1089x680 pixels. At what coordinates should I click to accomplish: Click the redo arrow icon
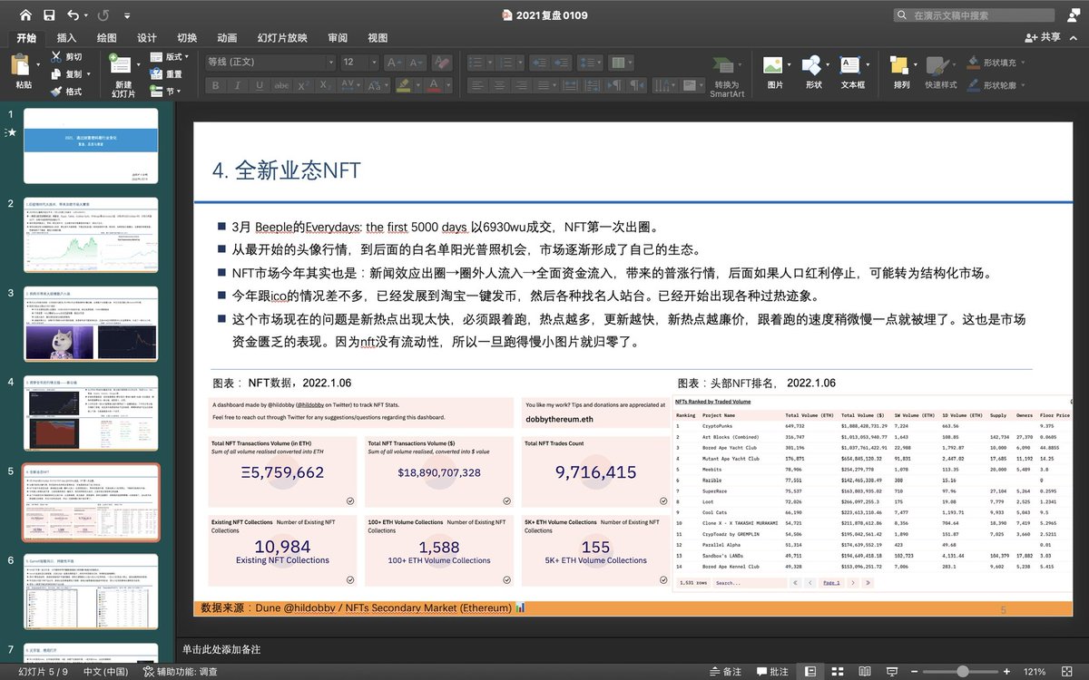pos(103,15)
